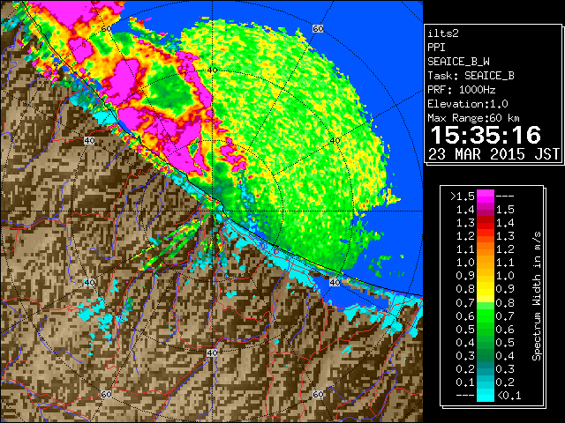Click the '---' dashes left of the cyan swatch
565x423 pixels.
pos(465,396)
